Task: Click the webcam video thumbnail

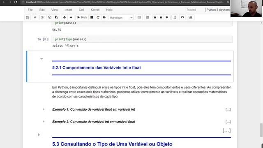Action: tap(246, 8)
